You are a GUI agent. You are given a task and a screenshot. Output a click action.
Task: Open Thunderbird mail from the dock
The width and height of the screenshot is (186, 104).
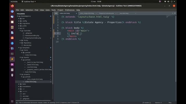tap(12, 17)
